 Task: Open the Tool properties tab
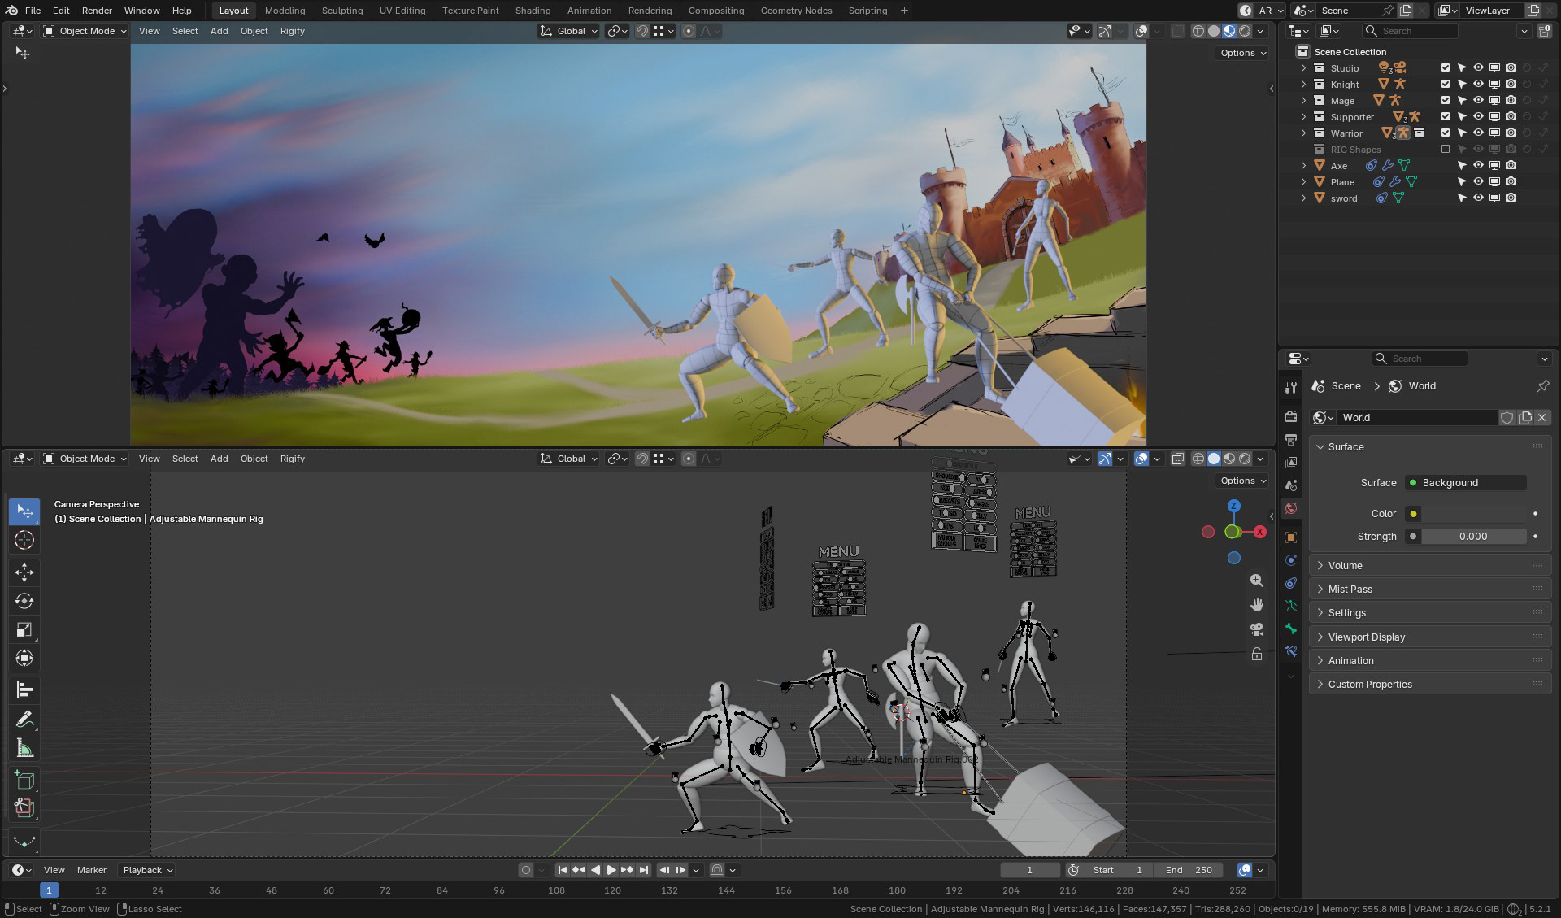point(1290,387)
